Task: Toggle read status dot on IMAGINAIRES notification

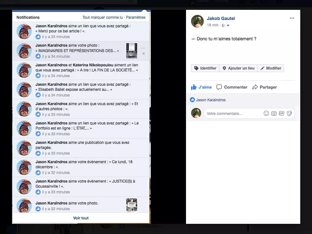Action: pyautogui.click(x=143, y=54)
